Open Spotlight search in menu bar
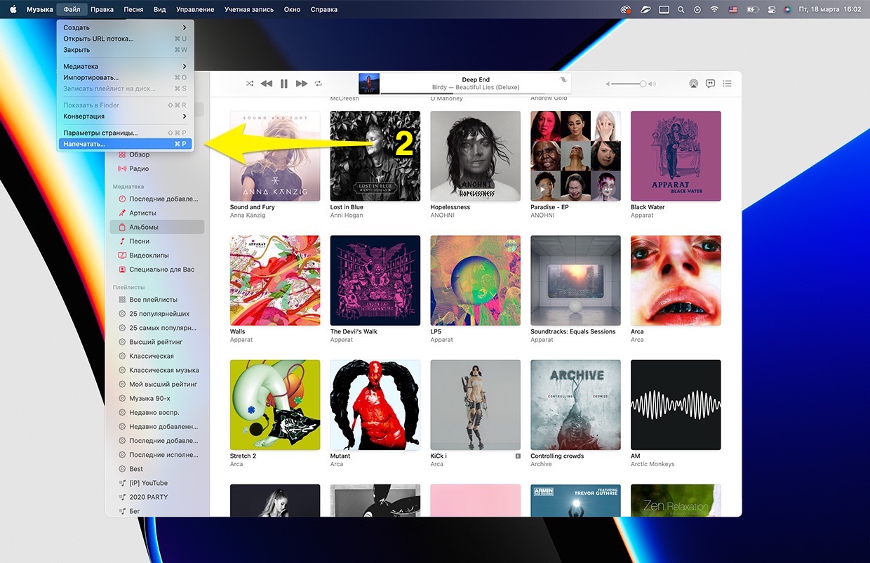This screenshot has height=563, width=870. pos(681,9)
